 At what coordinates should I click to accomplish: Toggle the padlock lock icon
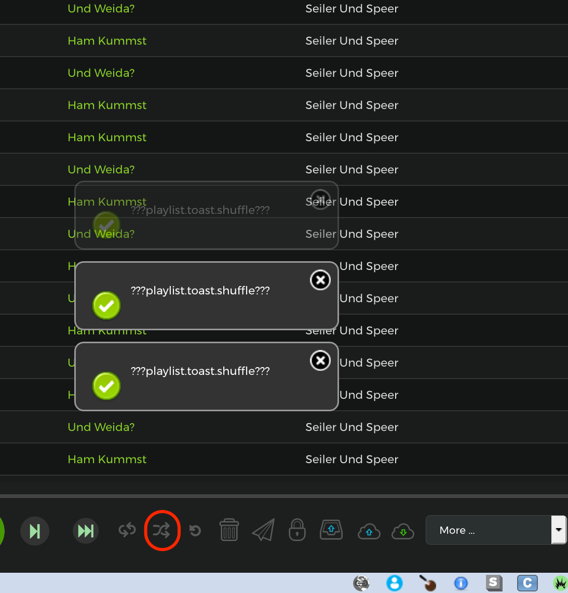(x=297, y=530)
